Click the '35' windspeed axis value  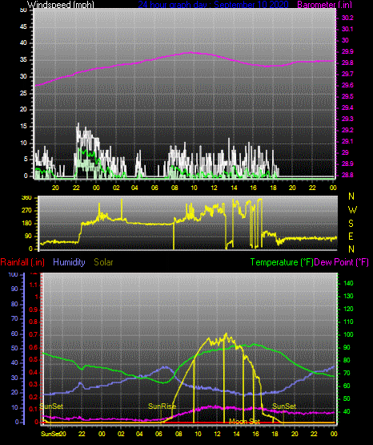(x=23, y=60)
